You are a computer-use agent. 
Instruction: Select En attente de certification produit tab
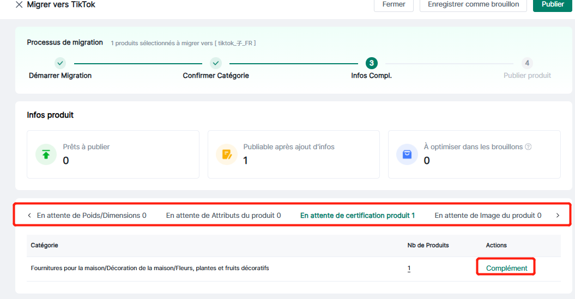pos(358,215)
